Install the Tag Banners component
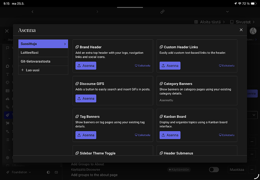260x180 pixels. [86, 135]
